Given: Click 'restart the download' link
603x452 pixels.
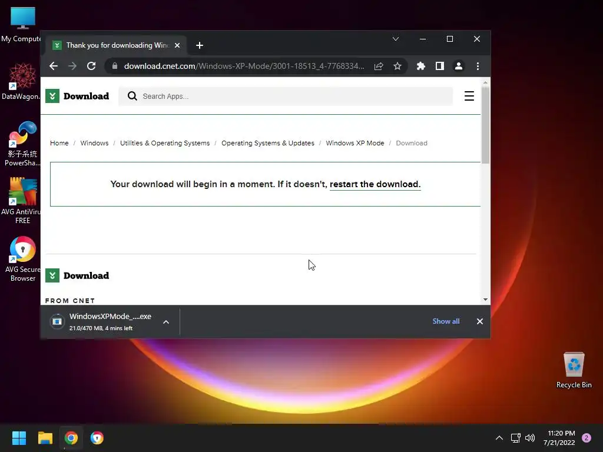Looking at the screenshot, I should (375, 184).
